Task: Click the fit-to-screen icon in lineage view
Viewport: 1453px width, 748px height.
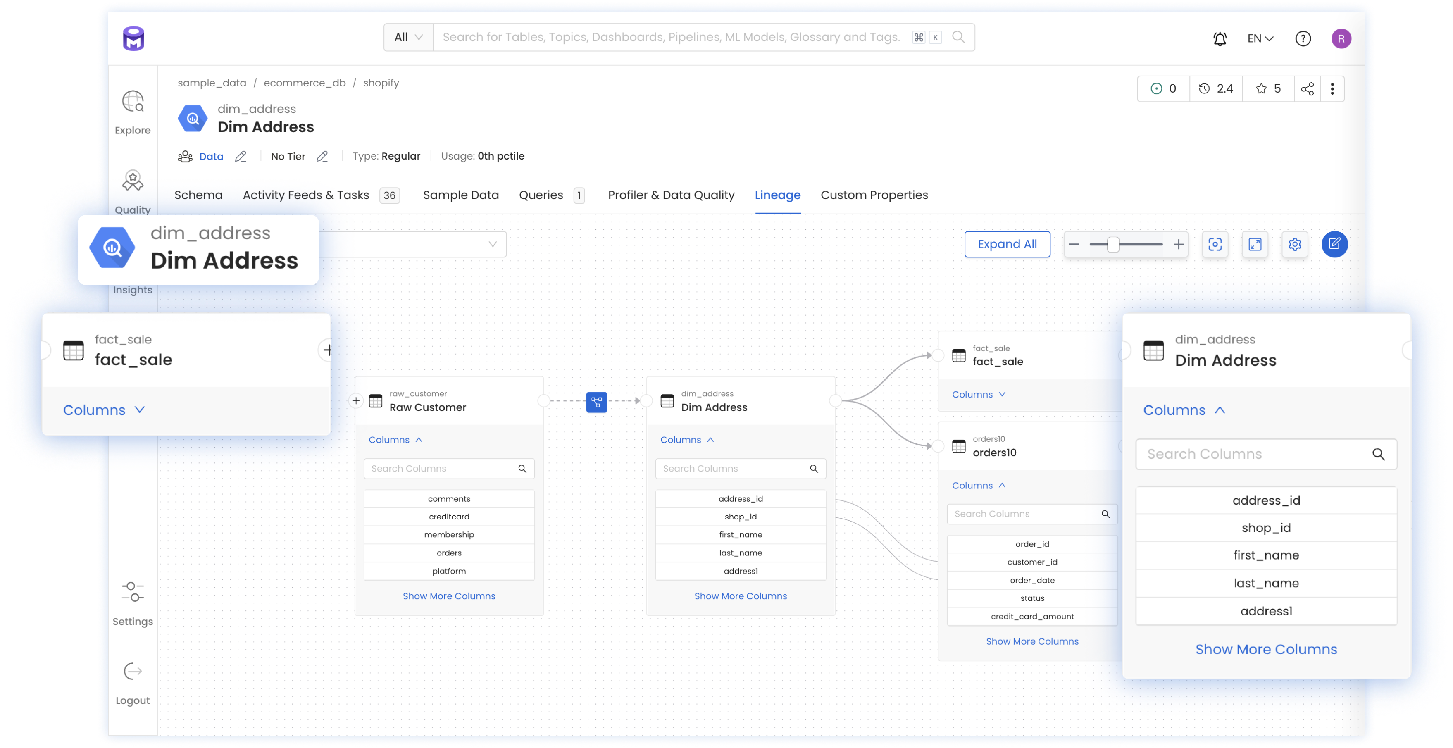Action: coord(1255,244)
